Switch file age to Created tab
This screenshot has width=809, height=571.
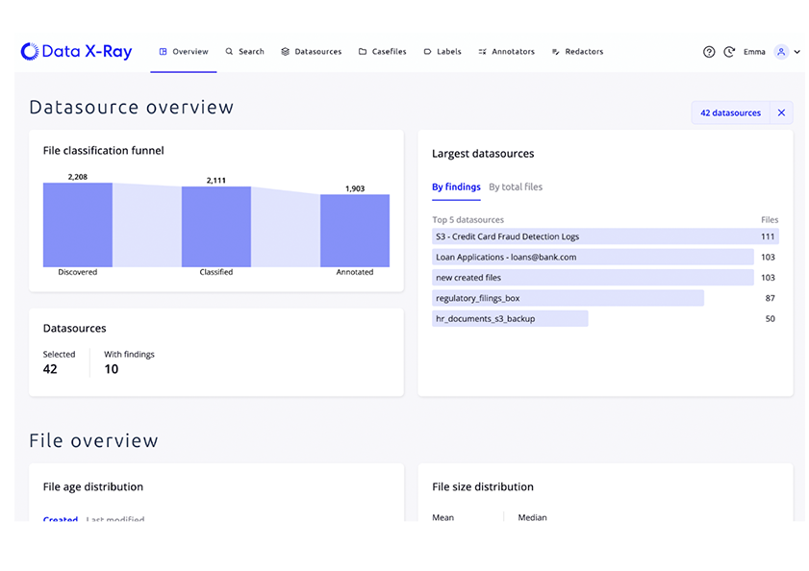[61, 518]
